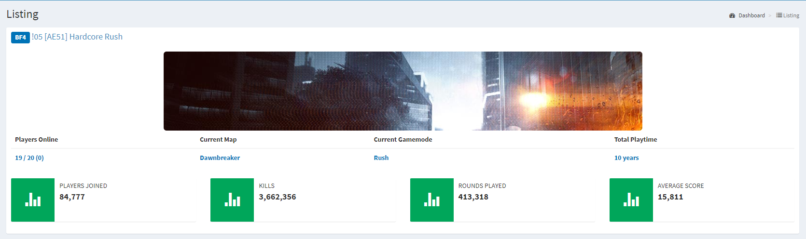The height and width of the screenshot is (239, 806).
Task: Click the Rush gamemode link
Action: pos(381,158)
